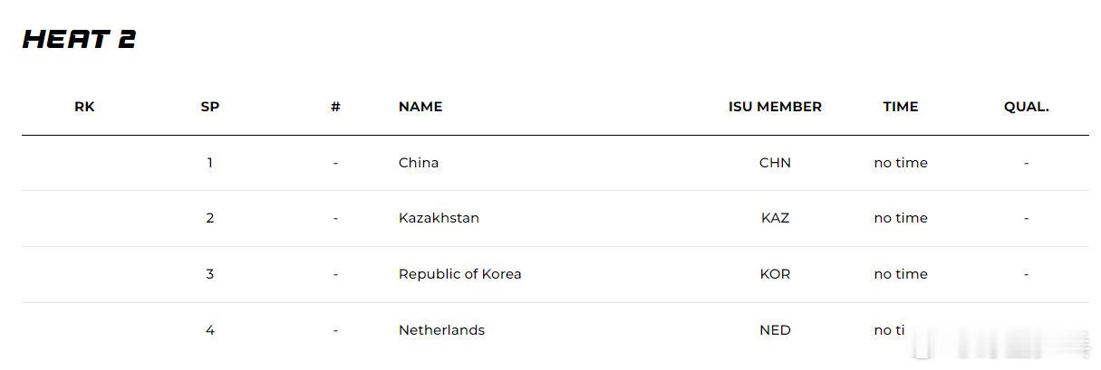Open the Kazakhstan team entry
Viewport: 1101px width, 370px height.
439,218
